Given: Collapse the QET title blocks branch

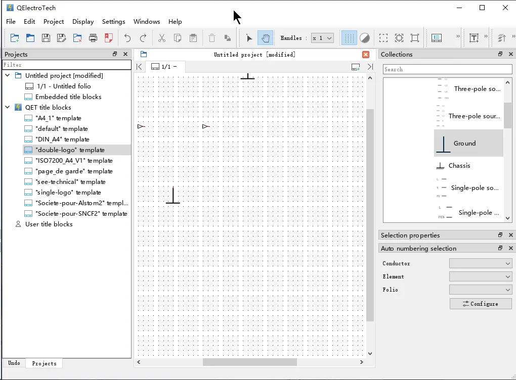Looking at the screenshot, I should pos(7,107).
